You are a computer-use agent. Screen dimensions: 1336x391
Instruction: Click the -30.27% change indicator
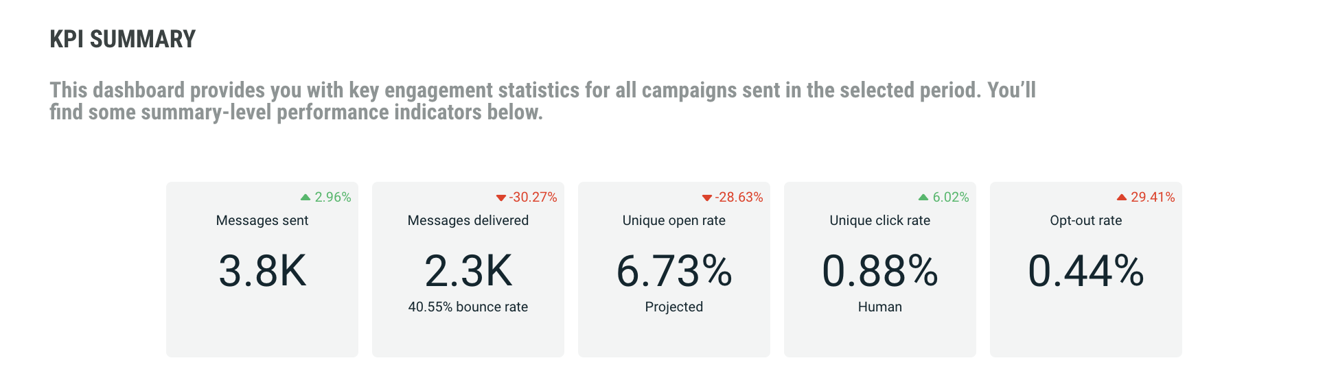click(x=533, y=198)
